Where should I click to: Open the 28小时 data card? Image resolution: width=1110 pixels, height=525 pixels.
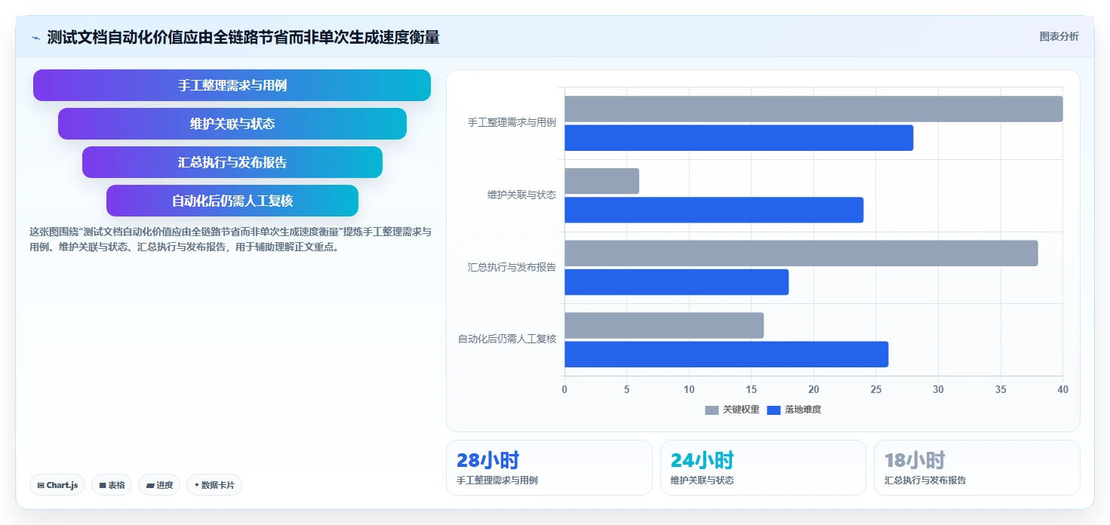click(x=549, y=468)
